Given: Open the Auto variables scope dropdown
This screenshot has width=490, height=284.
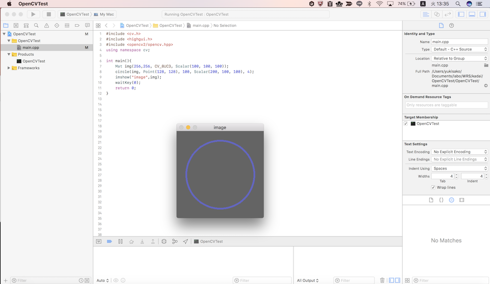Looking at the screenshot, I should pos(102,281).
